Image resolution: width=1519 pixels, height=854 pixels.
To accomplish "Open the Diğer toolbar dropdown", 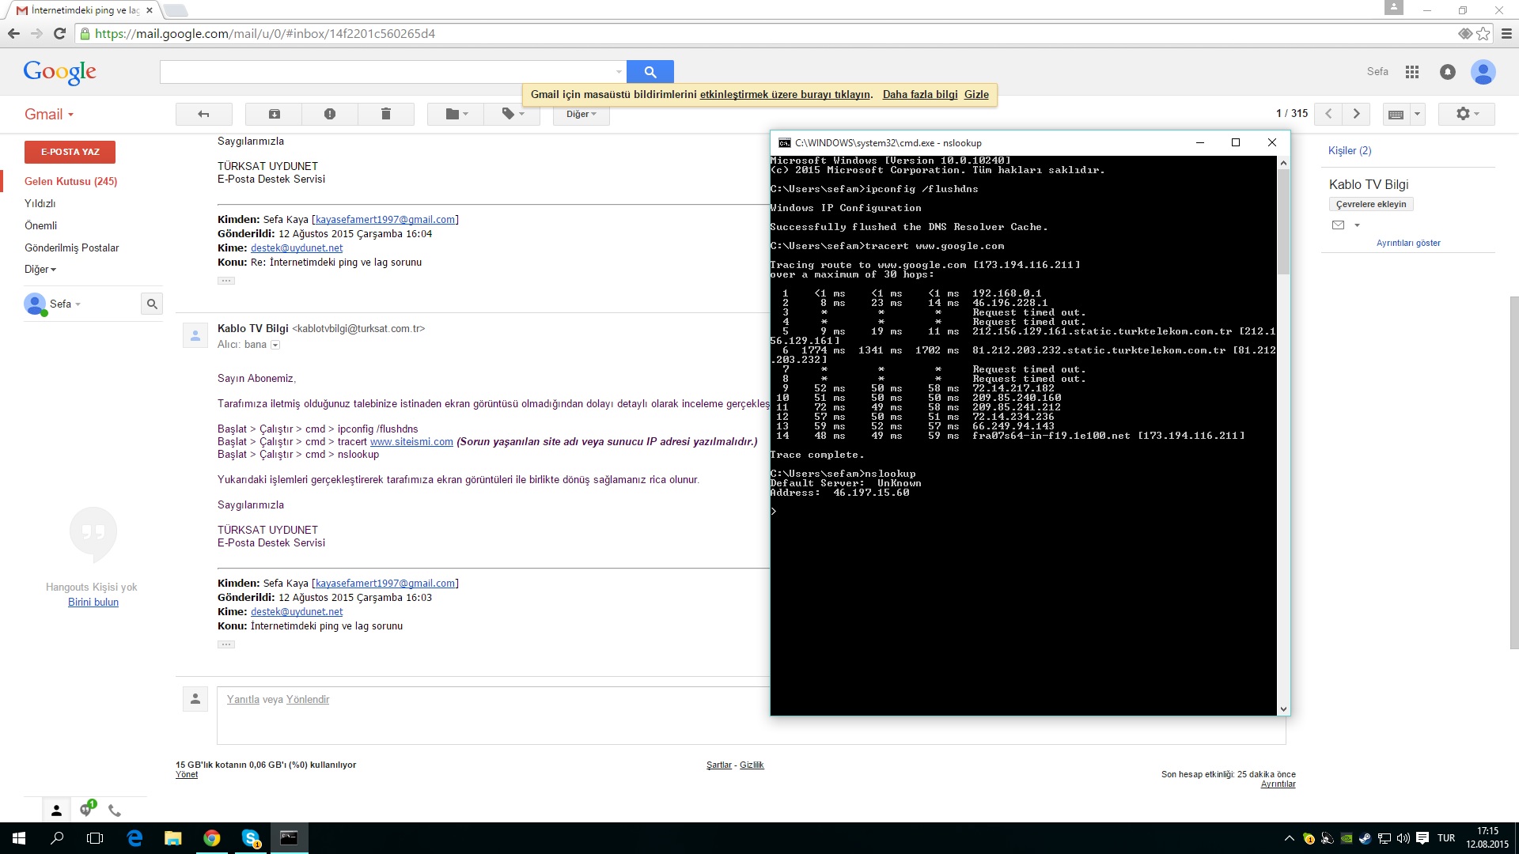I will point(581,114).
